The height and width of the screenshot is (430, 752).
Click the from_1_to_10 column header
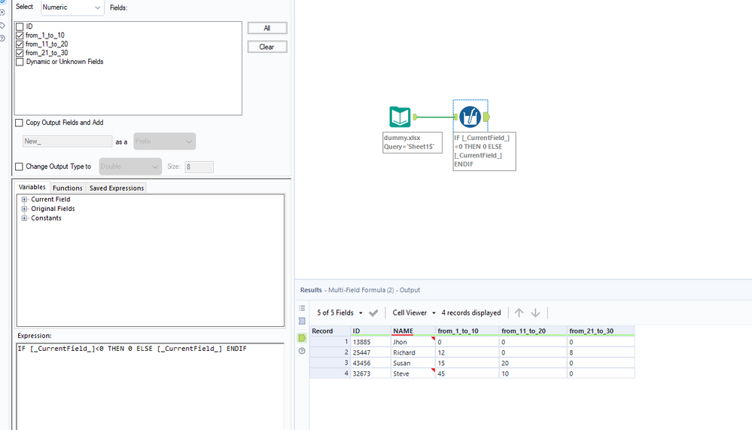click(467, 331)
